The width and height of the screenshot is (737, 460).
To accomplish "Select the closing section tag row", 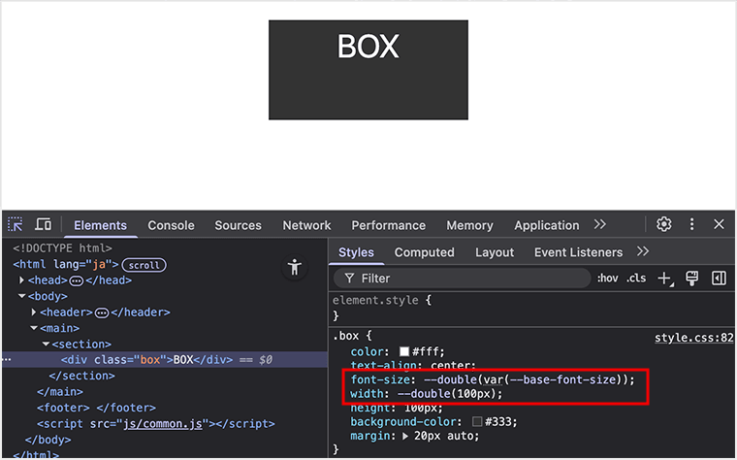I will pyautogui.click(x=81, y=376).
